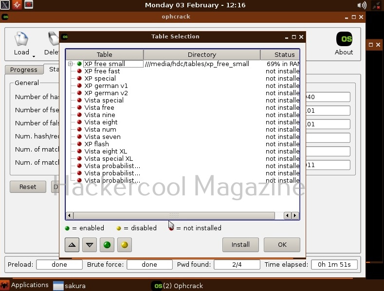Switch to the Statistics tab in ophcrack

[52, 69]
